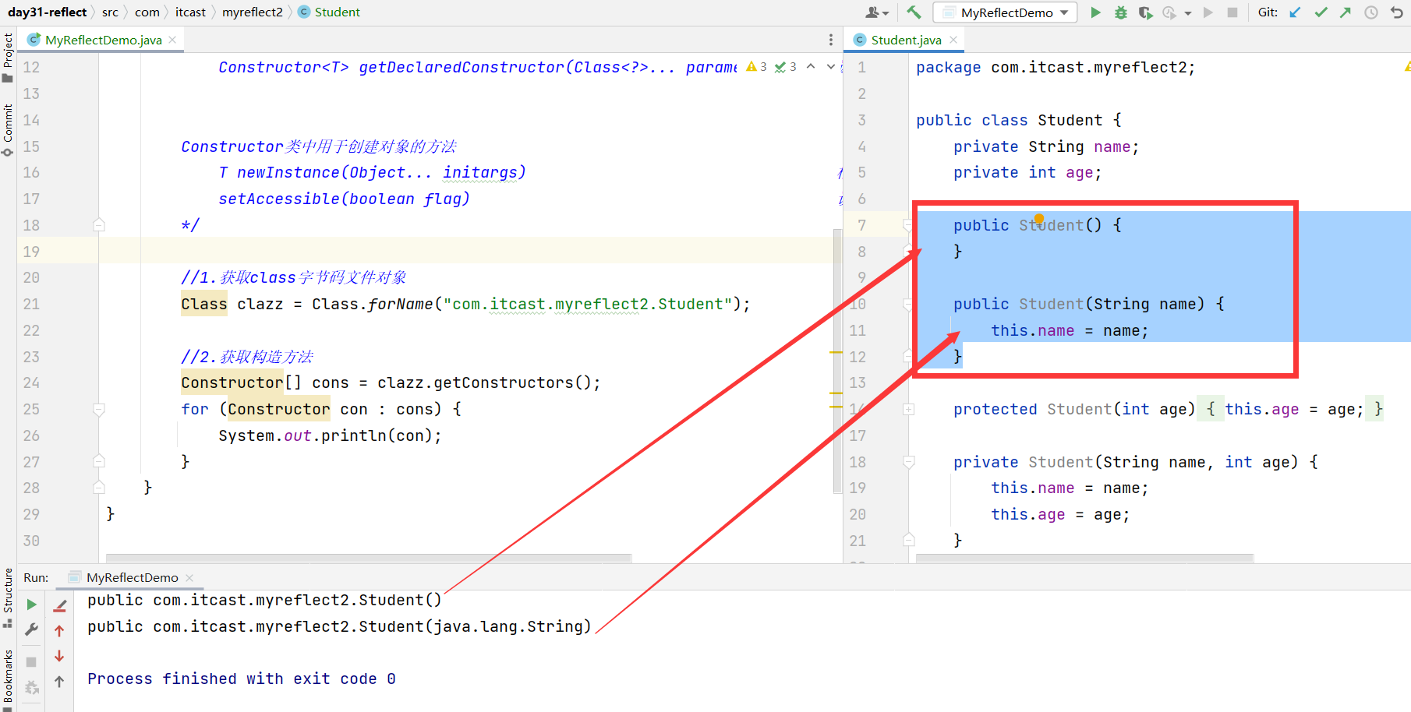Click src breadcrumb
1411x712 pixels.
[110, 12]
